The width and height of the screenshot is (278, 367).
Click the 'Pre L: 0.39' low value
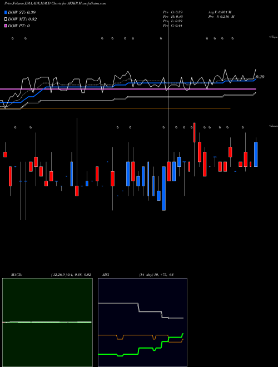(173, 21)
